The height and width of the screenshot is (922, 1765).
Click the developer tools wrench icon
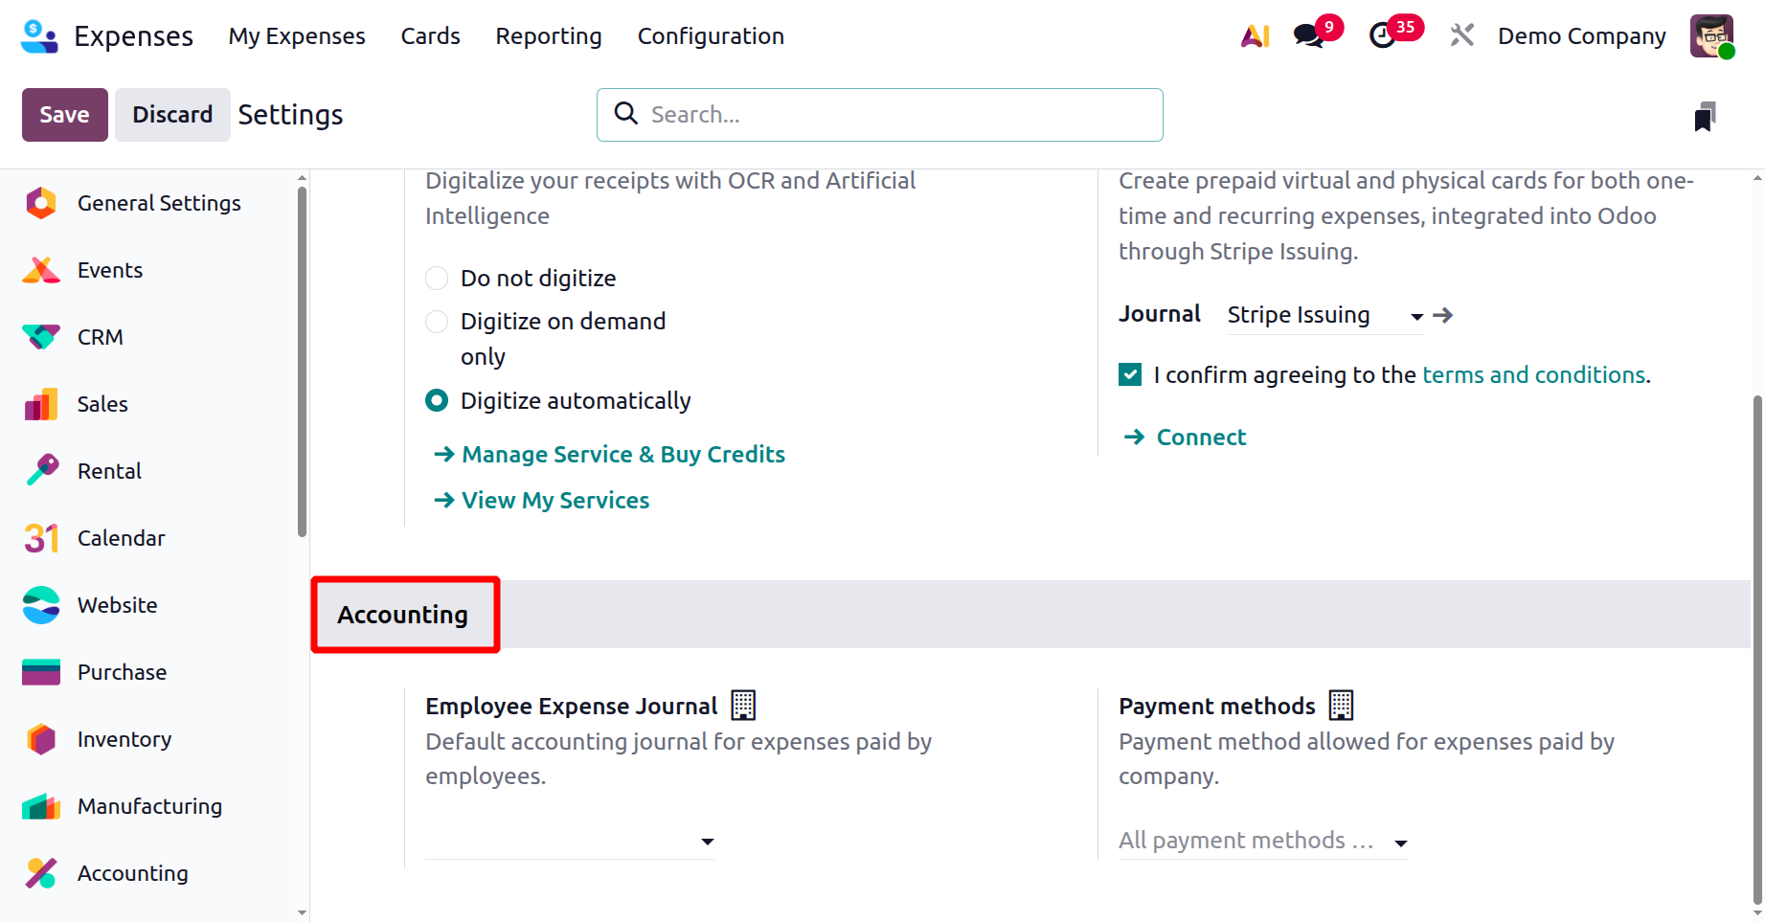point(1461,36)
